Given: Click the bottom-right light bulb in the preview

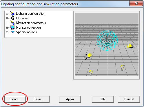Looking at the screenshot, I should click(x=122, y=68).
